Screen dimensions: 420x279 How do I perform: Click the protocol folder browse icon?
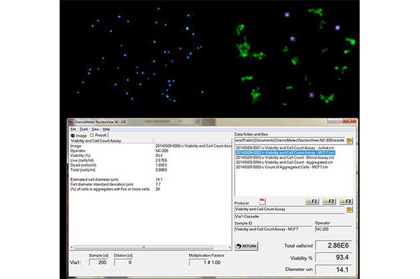[x=349, y=209]
